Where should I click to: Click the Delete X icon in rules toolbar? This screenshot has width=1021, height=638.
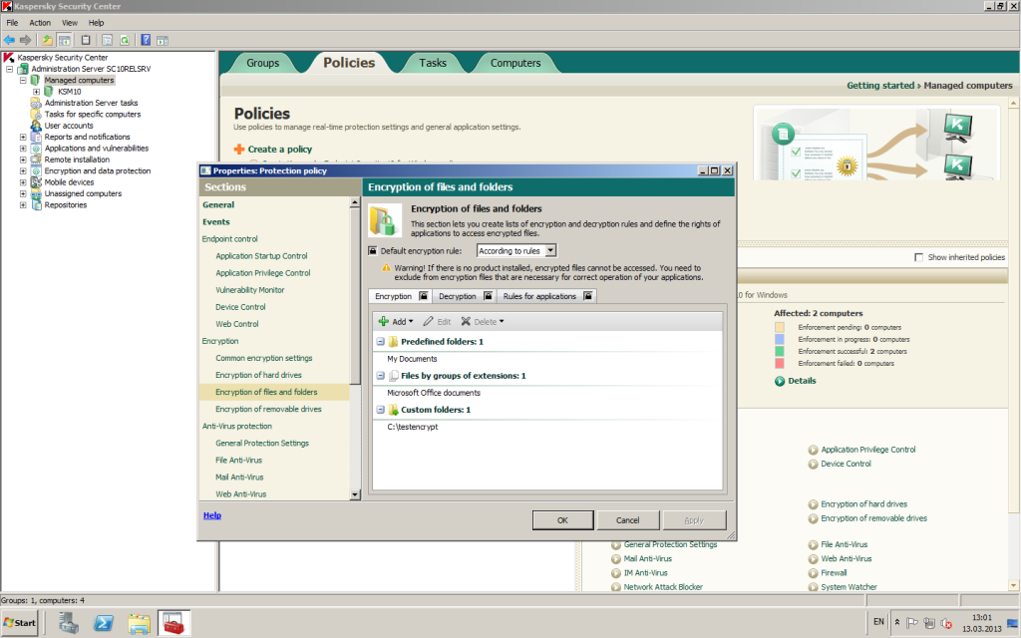click(x=466, y=322)
